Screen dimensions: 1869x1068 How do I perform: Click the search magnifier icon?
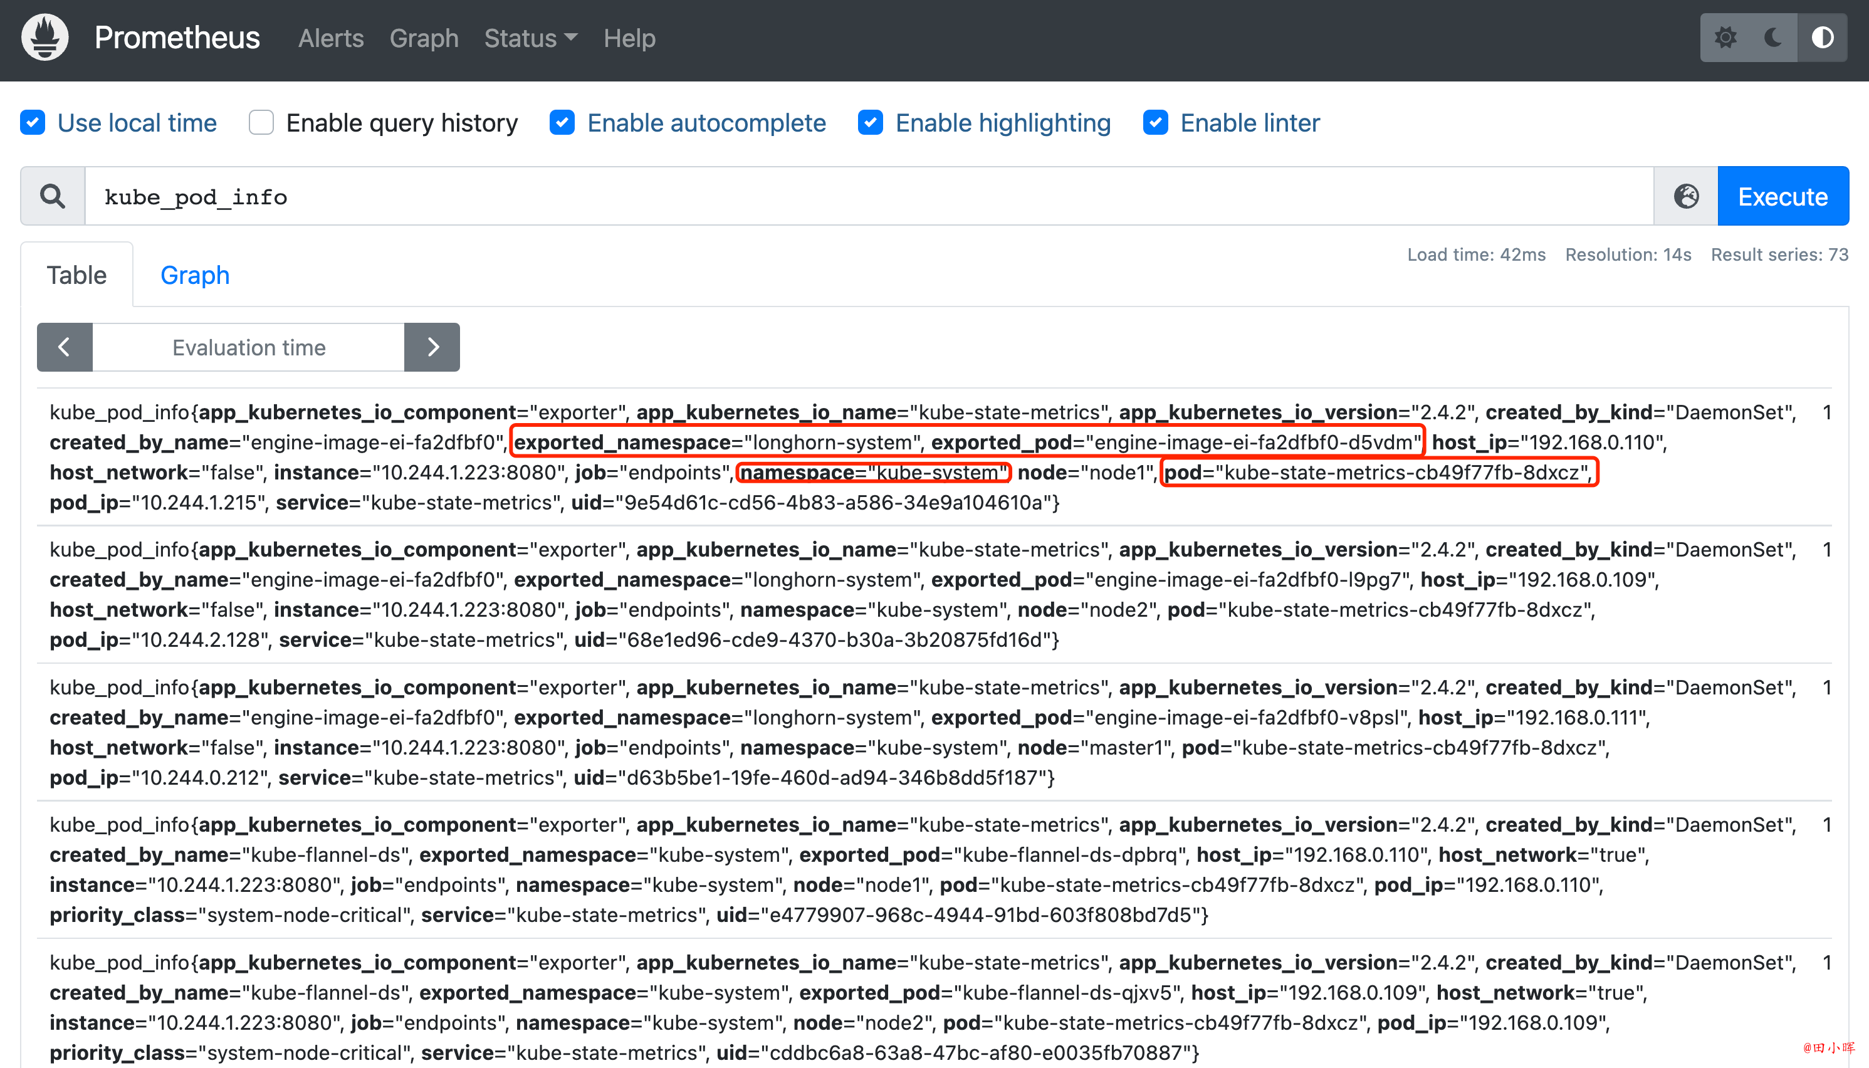[53, 196]
